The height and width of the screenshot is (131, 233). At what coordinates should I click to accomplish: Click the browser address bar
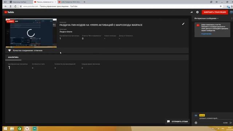121,7
